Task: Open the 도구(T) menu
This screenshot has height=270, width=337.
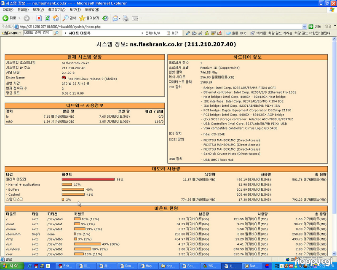Action: point(75,10)
